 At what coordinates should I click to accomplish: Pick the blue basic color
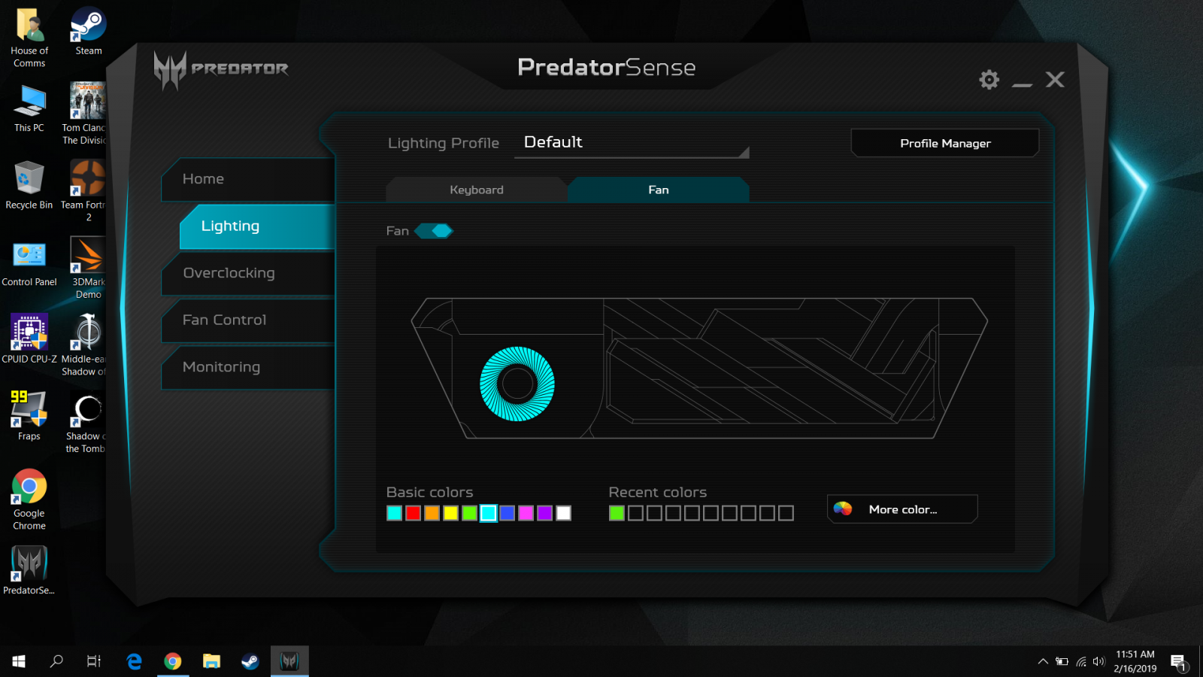point(507,513)
